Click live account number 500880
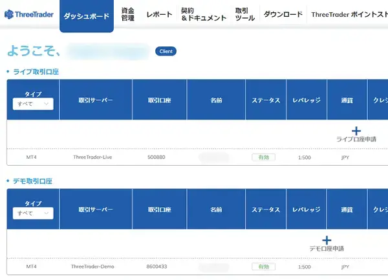This screenshot has height=280, width=388. point(156,157)
